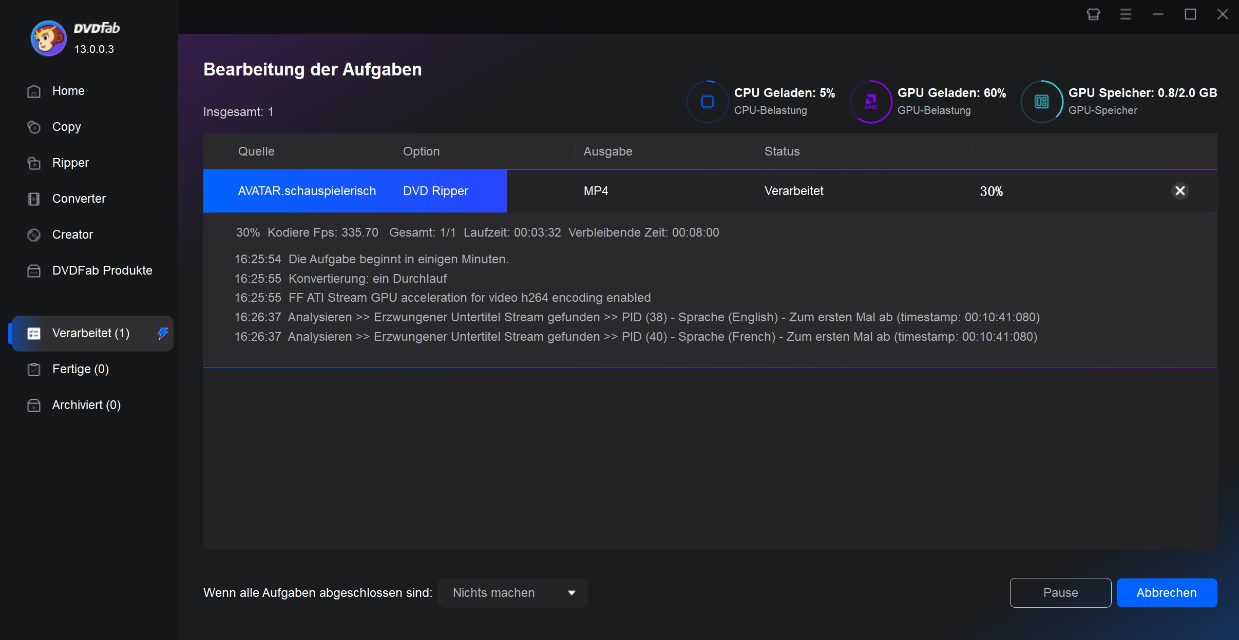Select the Fertige tab
Screen dimensions: 1239x640
click(80, 369)
